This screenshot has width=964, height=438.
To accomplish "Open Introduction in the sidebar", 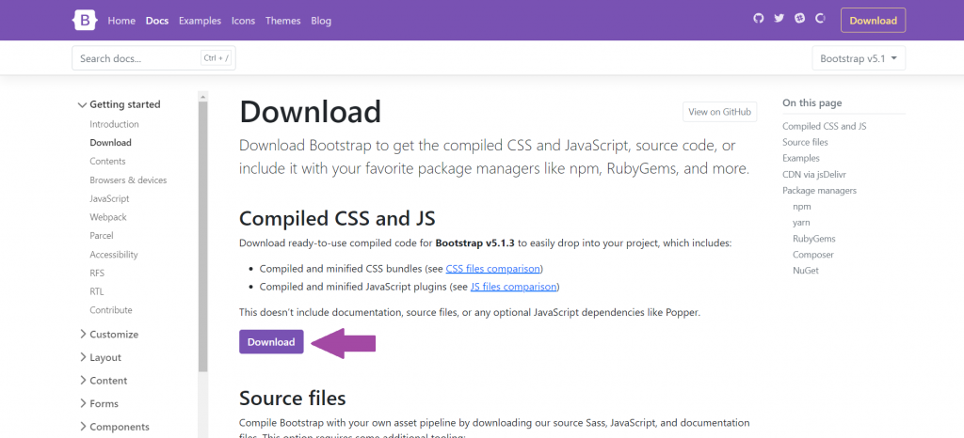I will [114, 124].
